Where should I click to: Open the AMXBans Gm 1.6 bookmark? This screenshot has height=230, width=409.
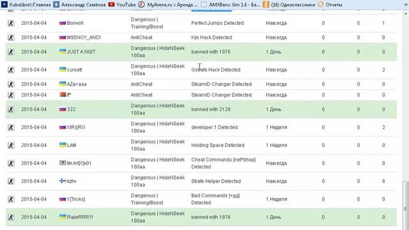231,4
